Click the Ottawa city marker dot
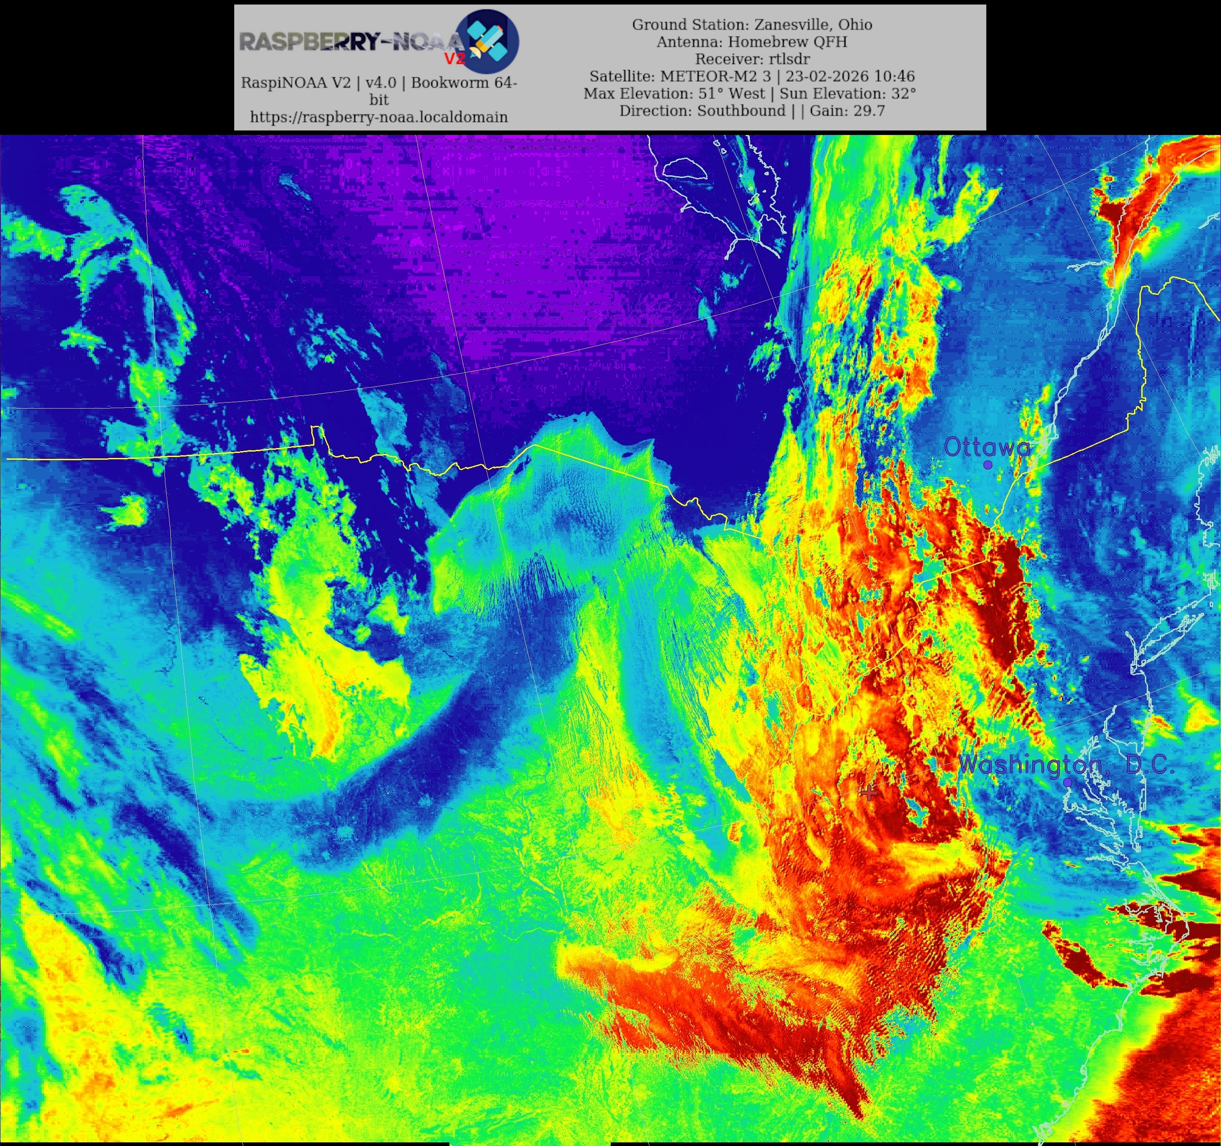Screen dimensions: 1221x1146 (x=988, y=465)
